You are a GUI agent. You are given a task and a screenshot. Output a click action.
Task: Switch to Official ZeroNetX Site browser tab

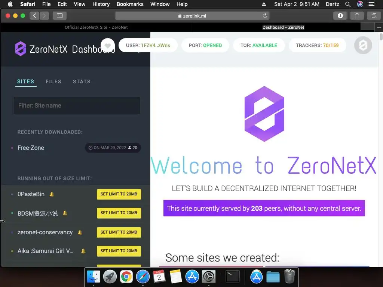(x=96, y=27)
